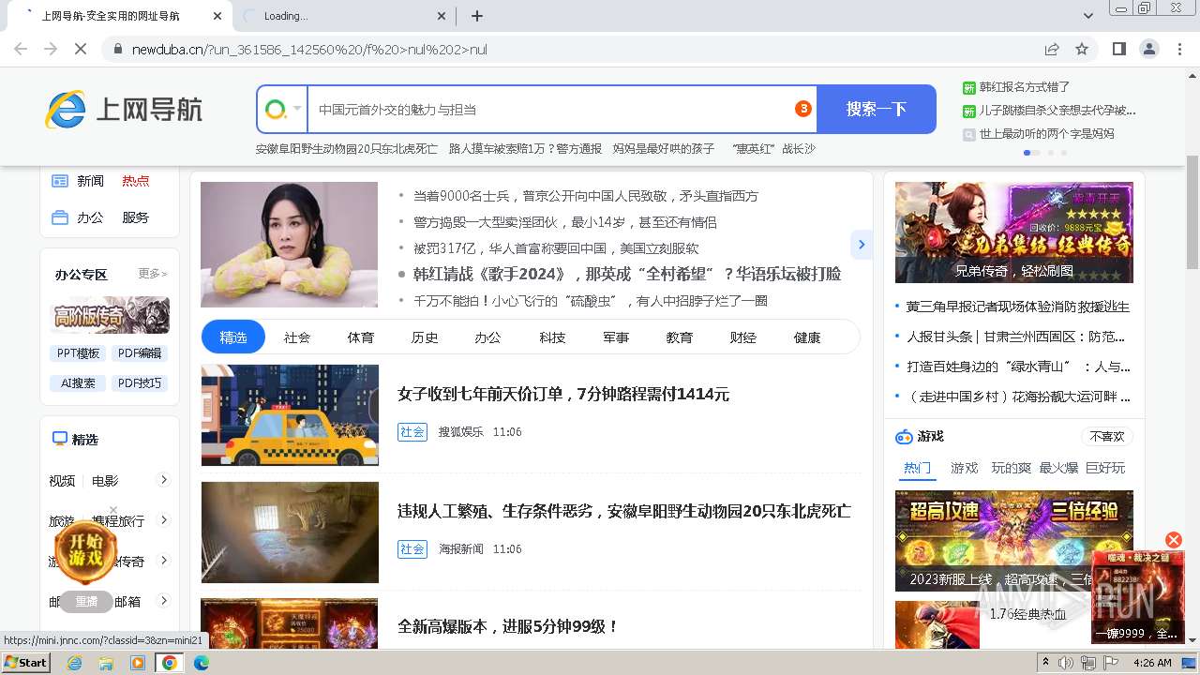The height and width of the screenshot is (675, 1200).
Task: Click the browser back arrow
Action: (21, 49)
